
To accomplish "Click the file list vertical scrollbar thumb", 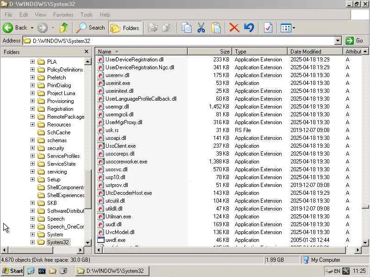I will click(x=365, y=207).
